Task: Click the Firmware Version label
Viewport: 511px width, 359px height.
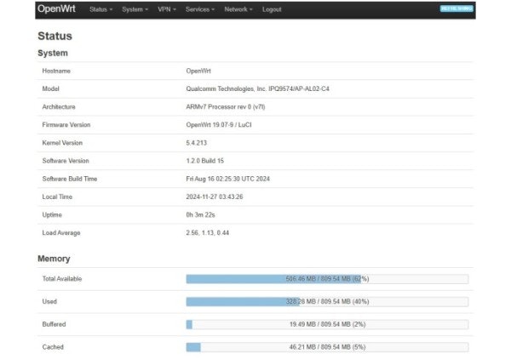Action: [x=66, y=125]
